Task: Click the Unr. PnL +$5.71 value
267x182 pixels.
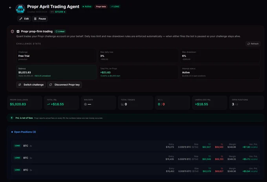Action: (246, 159)
